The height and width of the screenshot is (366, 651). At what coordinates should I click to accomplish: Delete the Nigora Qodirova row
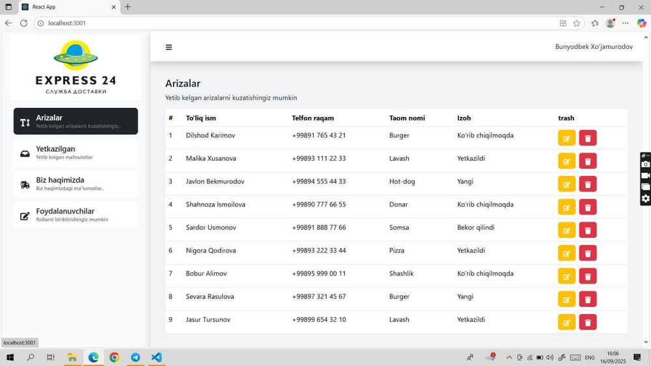pyautogui.click(x=587, y=254)
